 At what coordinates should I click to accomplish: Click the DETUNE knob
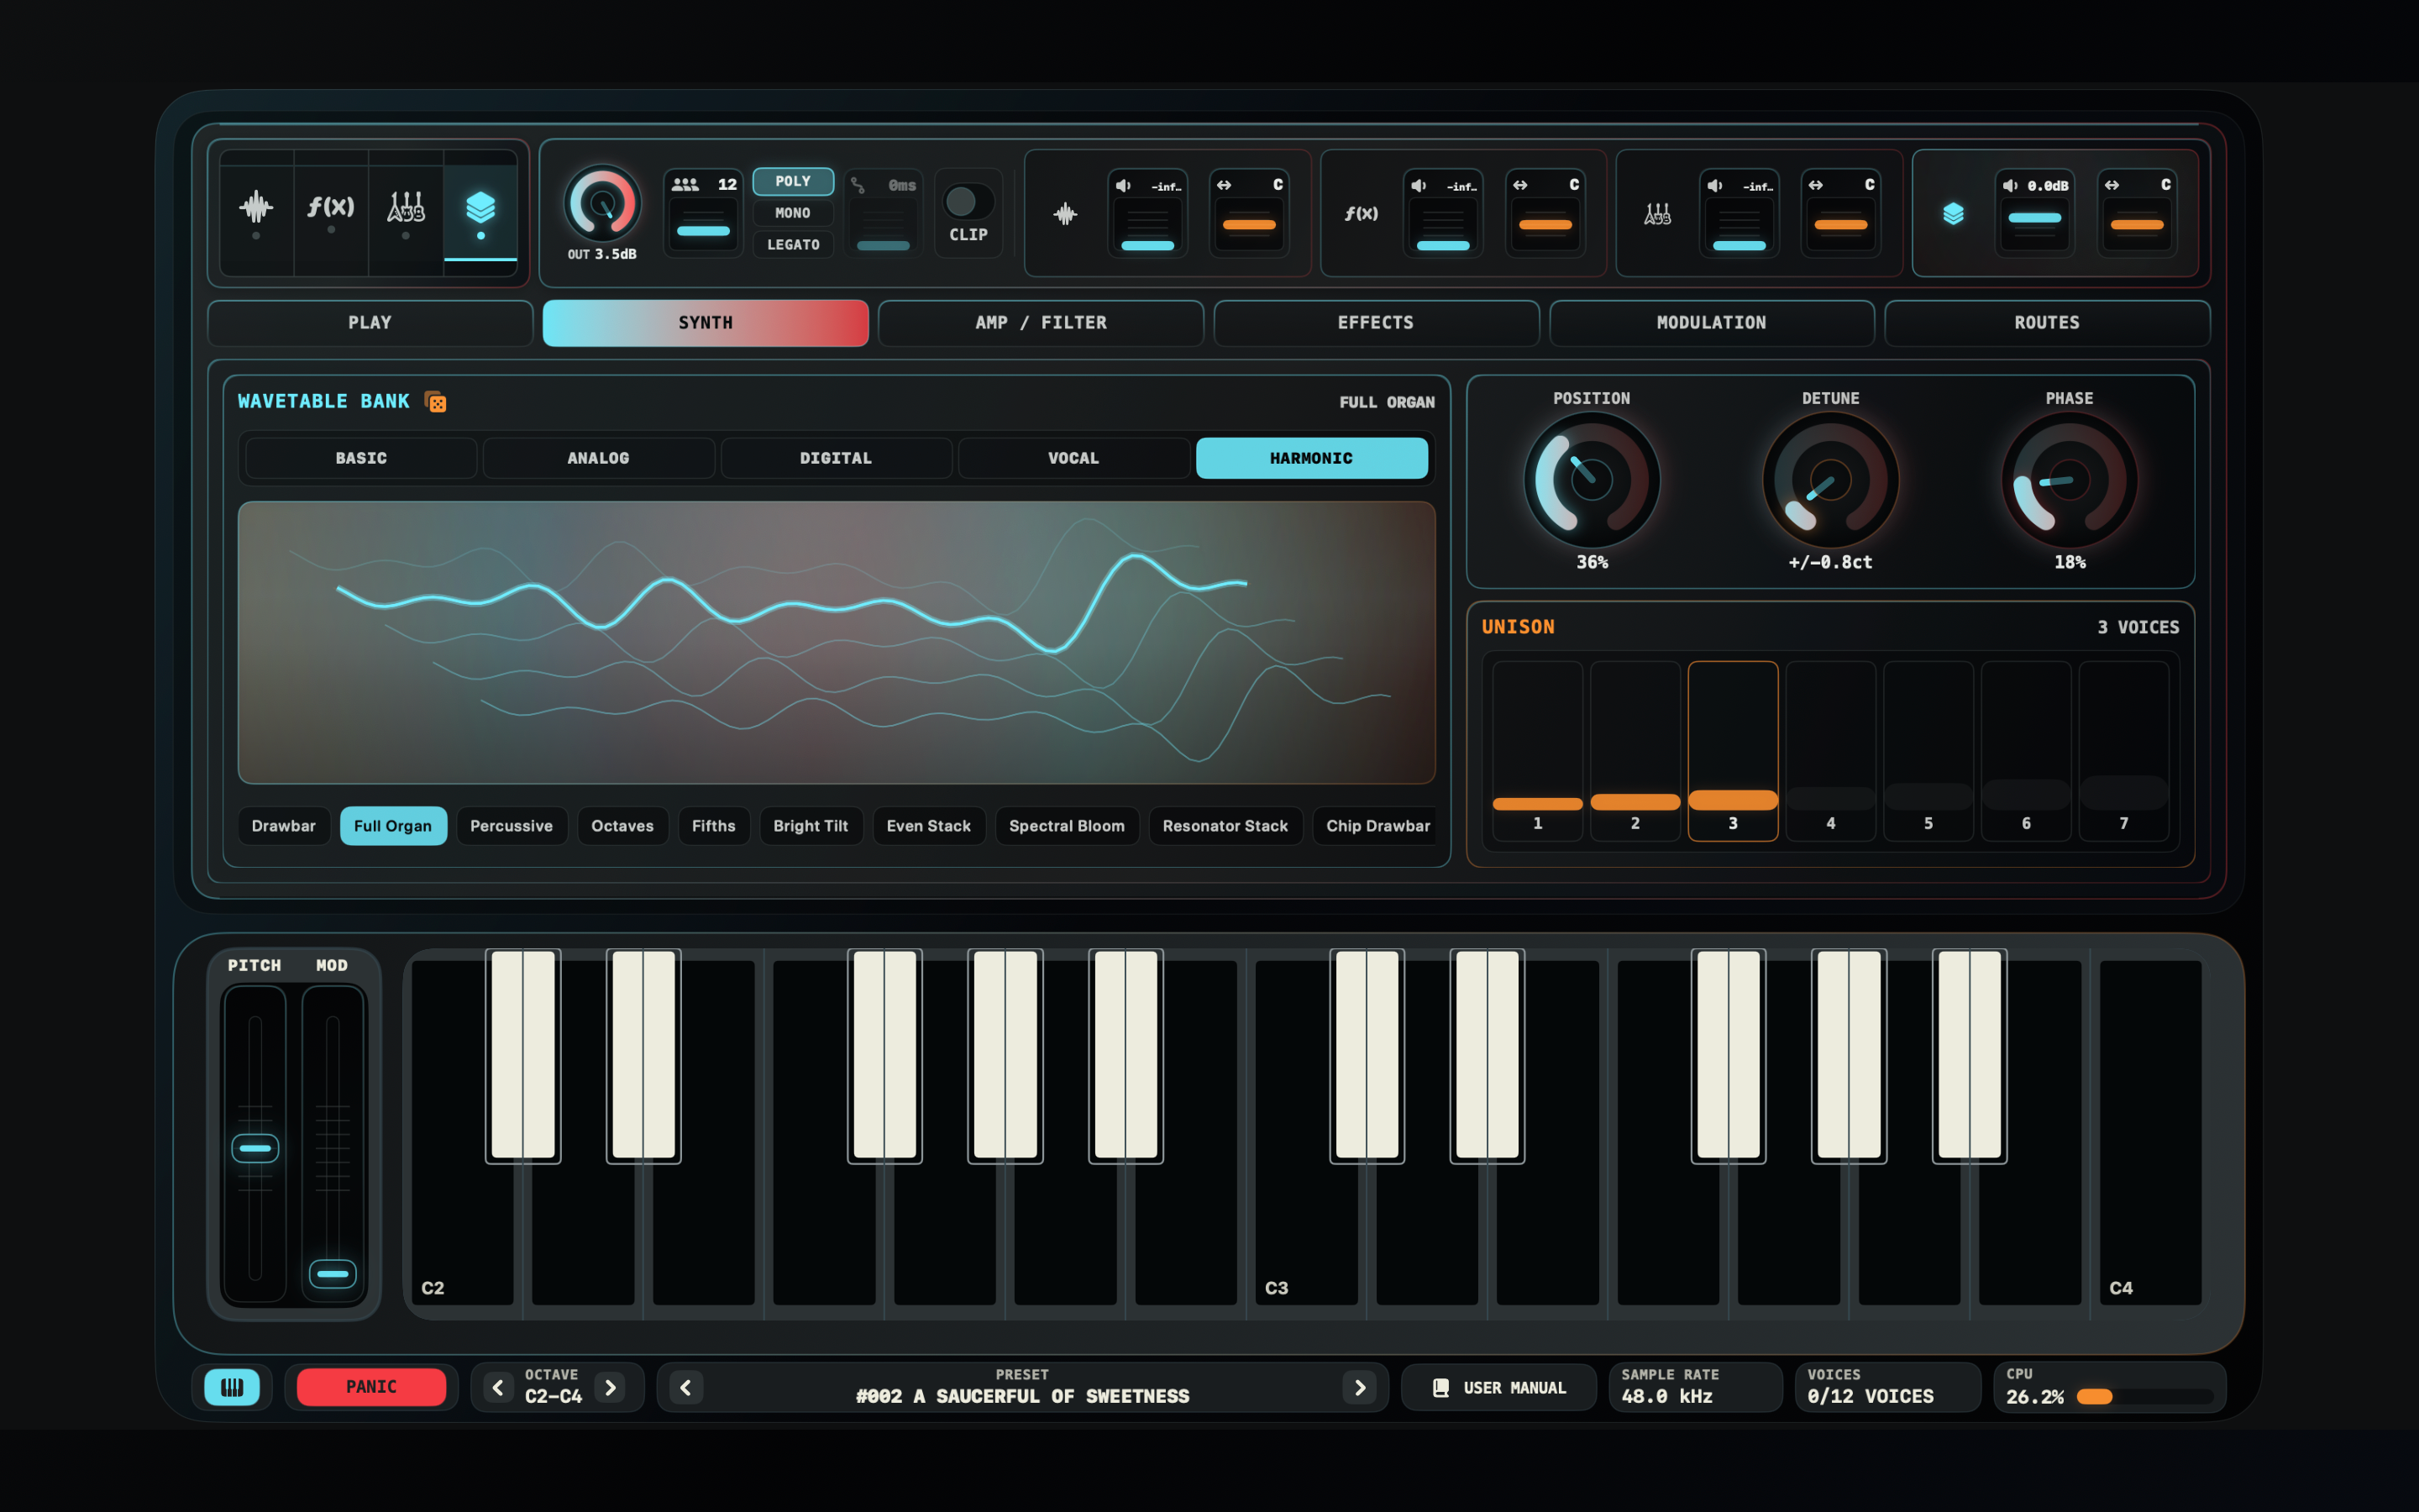[1830, 480]
